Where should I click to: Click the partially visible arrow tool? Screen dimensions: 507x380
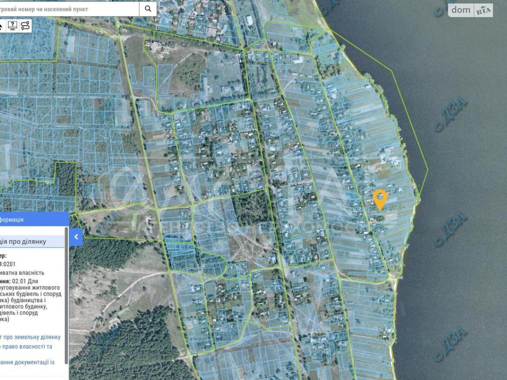tap(1, 26)
